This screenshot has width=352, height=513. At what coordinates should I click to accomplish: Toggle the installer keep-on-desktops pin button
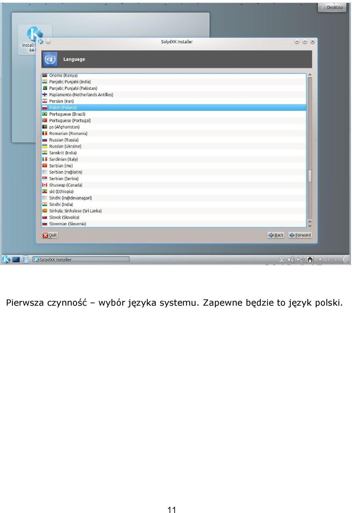tap(48, 41)
